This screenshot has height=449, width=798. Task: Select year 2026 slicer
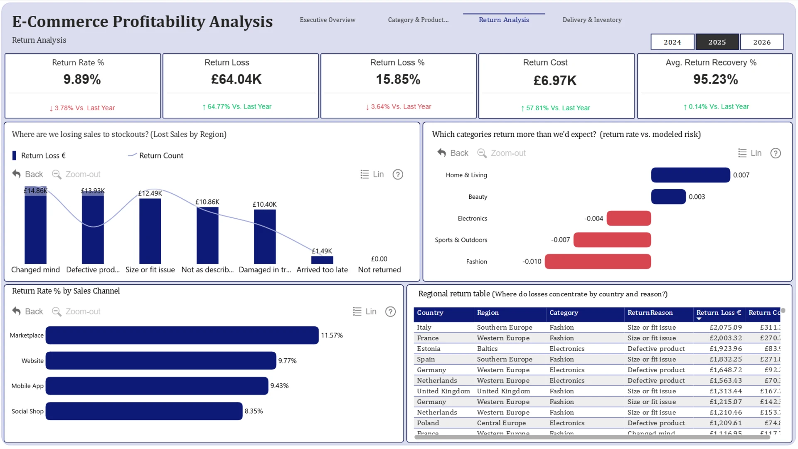coord(762,42)
